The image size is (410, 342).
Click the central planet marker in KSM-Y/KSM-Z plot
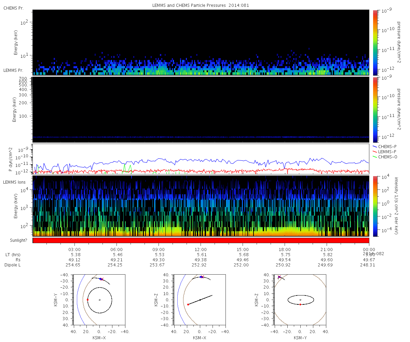300,300
